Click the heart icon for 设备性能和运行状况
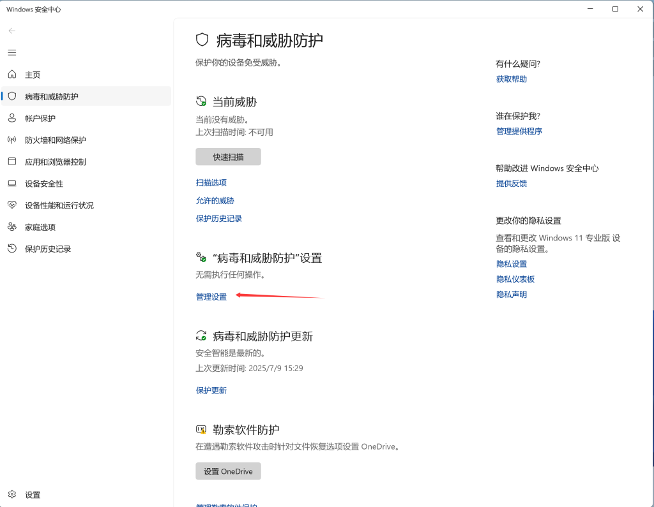Screen dimensions: 654x507 point(12,205)
